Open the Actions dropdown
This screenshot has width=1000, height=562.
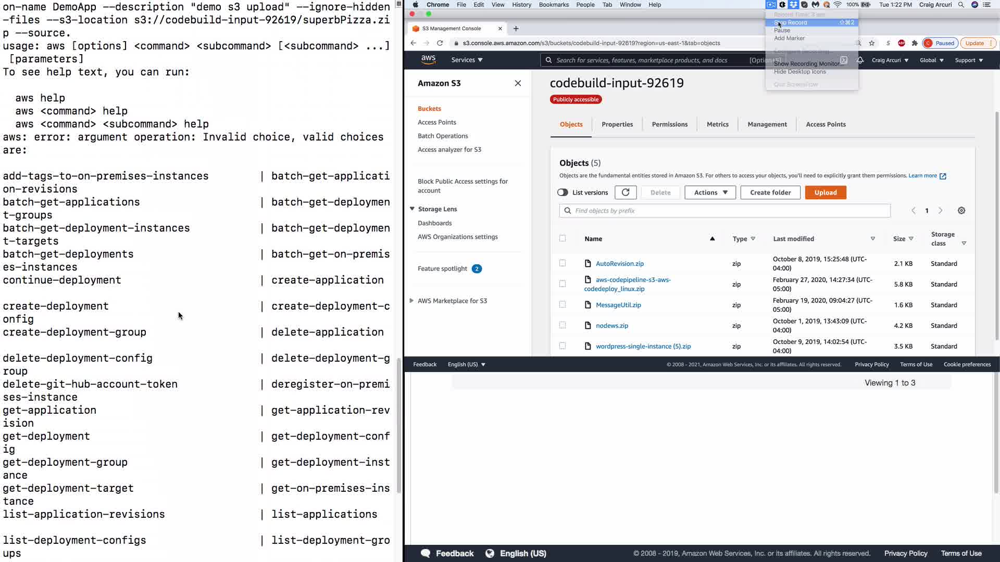click(710, 193)
